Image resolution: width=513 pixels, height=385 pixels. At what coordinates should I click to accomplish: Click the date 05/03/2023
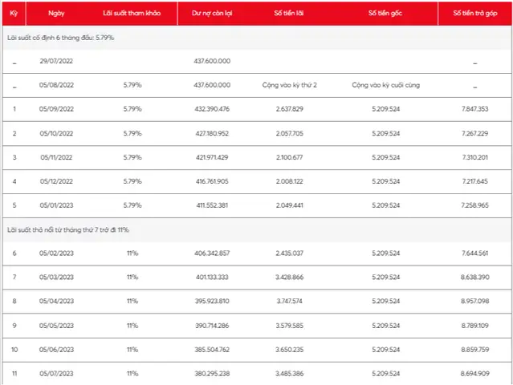[x=56, y=278]
